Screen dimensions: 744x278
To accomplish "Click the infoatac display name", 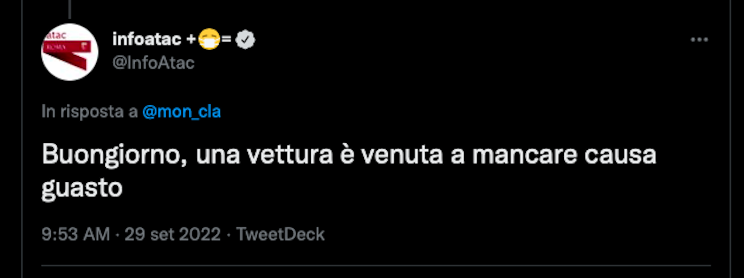I will coord(148,40).
